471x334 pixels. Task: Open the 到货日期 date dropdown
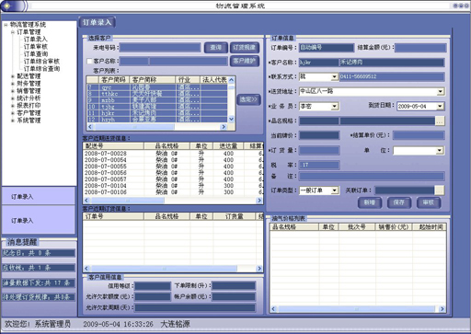coord(441,107)
